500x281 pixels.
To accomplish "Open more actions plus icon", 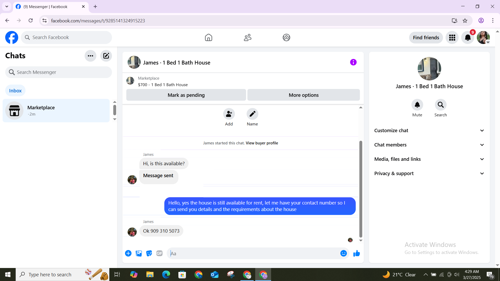I will click(x=128, y=253).
